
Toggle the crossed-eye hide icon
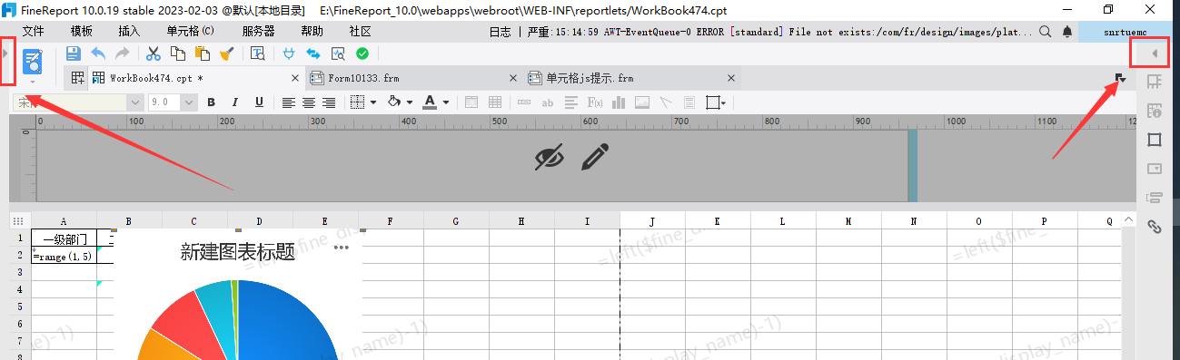[549, 158]
